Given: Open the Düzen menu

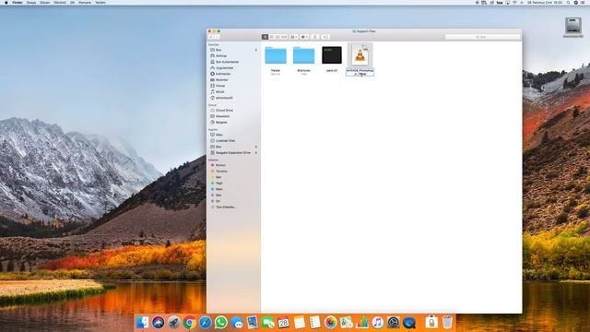Looking at the screenshot, I should [45, 3].
